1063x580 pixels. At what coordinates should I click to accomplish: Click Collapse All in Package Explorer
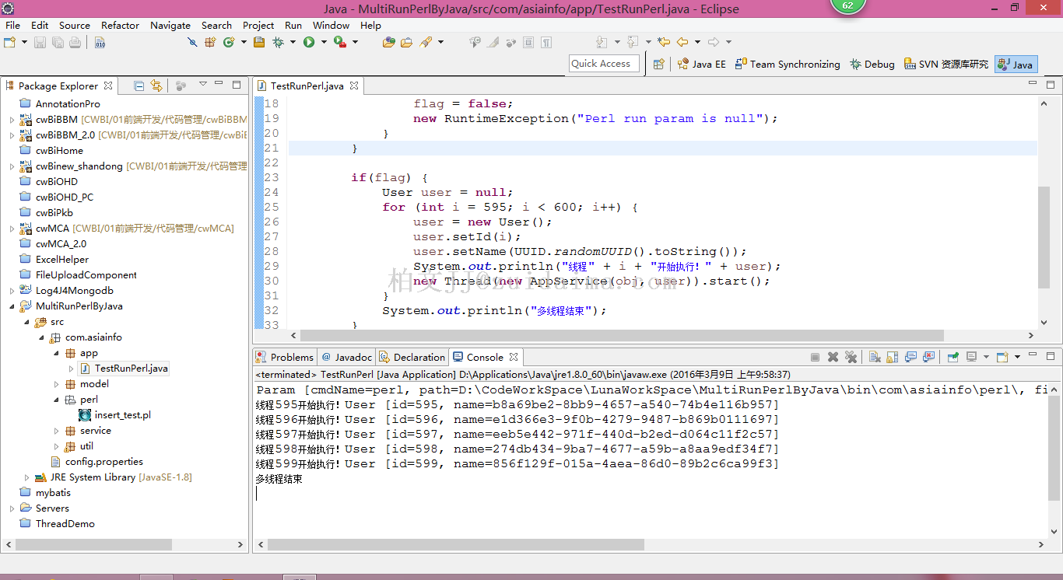click(x=139, y=86)
